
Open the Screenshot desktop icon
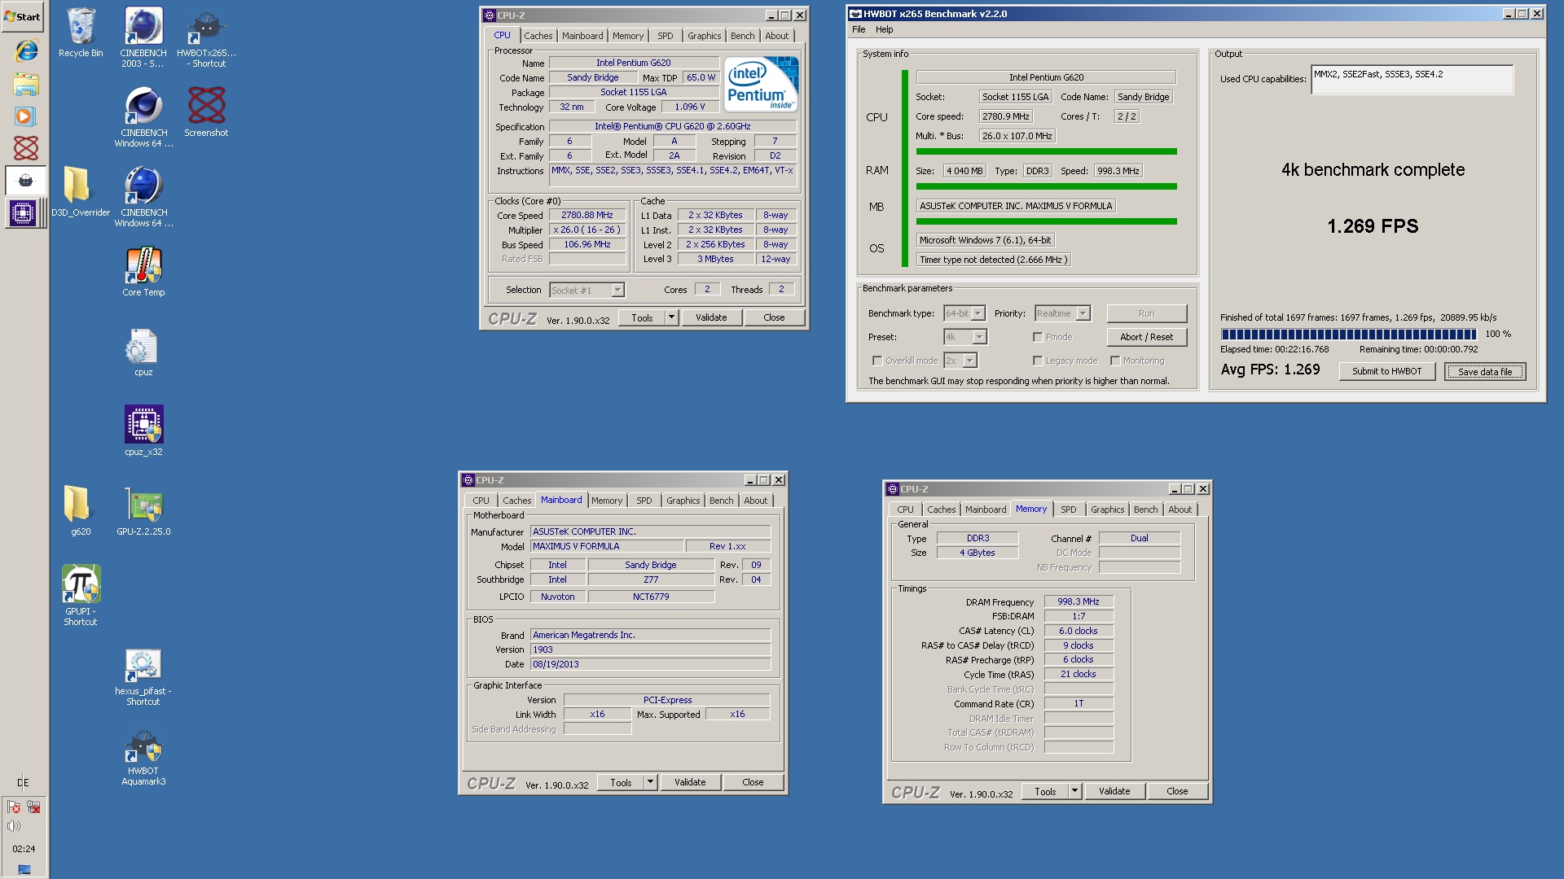pyautogui.click(x=206, y=112)
